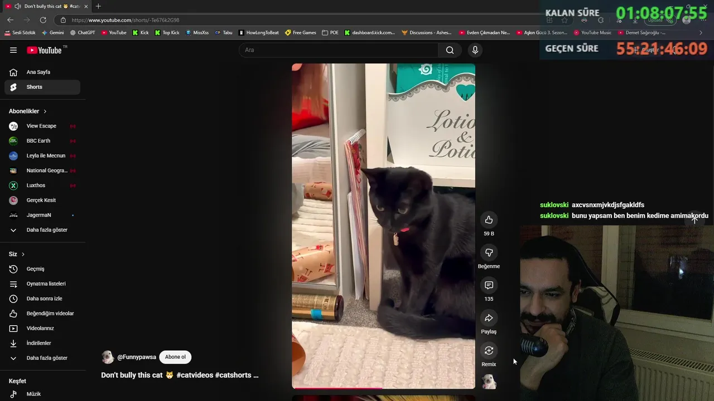Click the Ara search input field

pyautogui.click(x=339, y=50)
